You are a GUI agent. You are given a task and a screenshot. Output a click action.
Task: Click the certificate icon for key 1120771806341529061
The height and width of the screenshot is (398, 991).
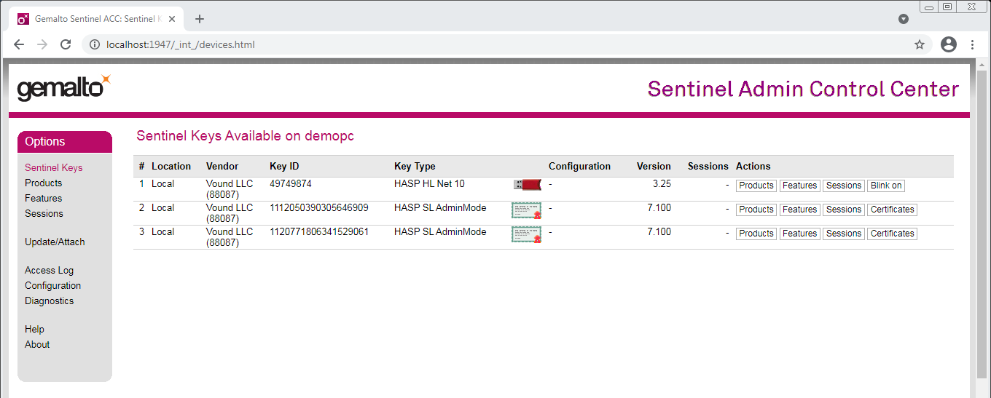click(x=526, y=234)
